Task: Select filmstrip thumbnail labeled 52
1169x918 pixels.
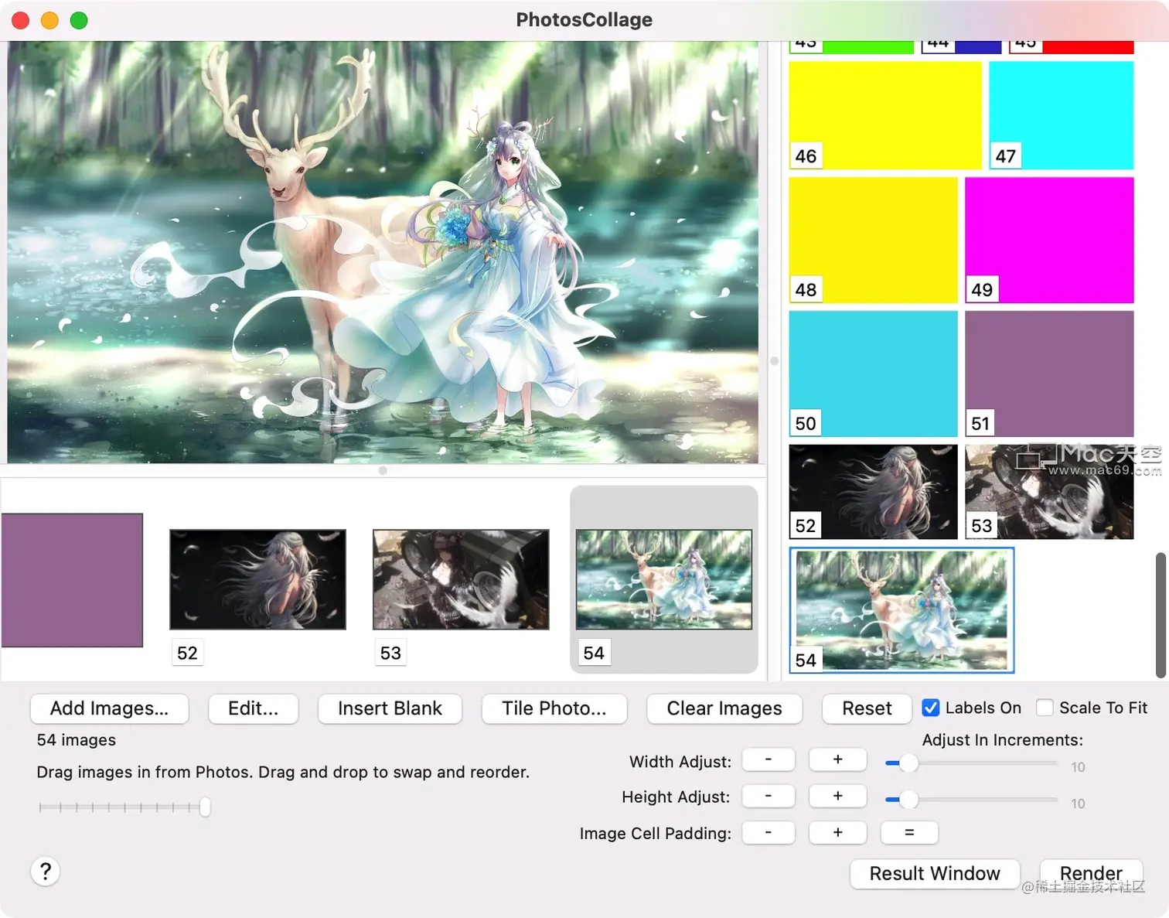Action: click(x=257, y=579)
